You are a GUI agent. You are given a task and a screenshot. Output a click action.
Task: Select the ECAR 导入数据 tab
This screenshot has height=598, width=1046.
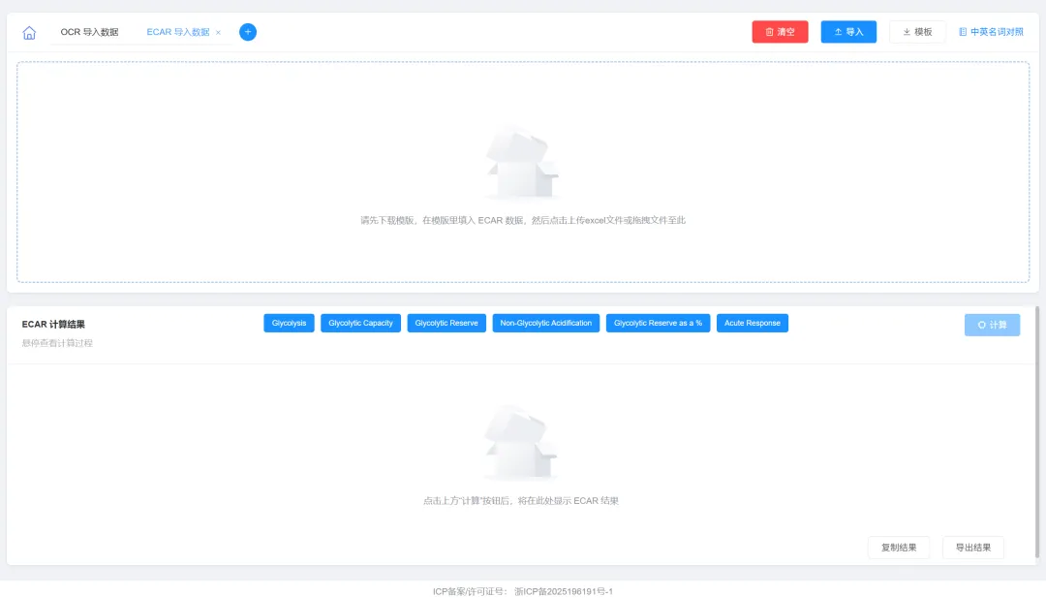click(x=177, y=32)
